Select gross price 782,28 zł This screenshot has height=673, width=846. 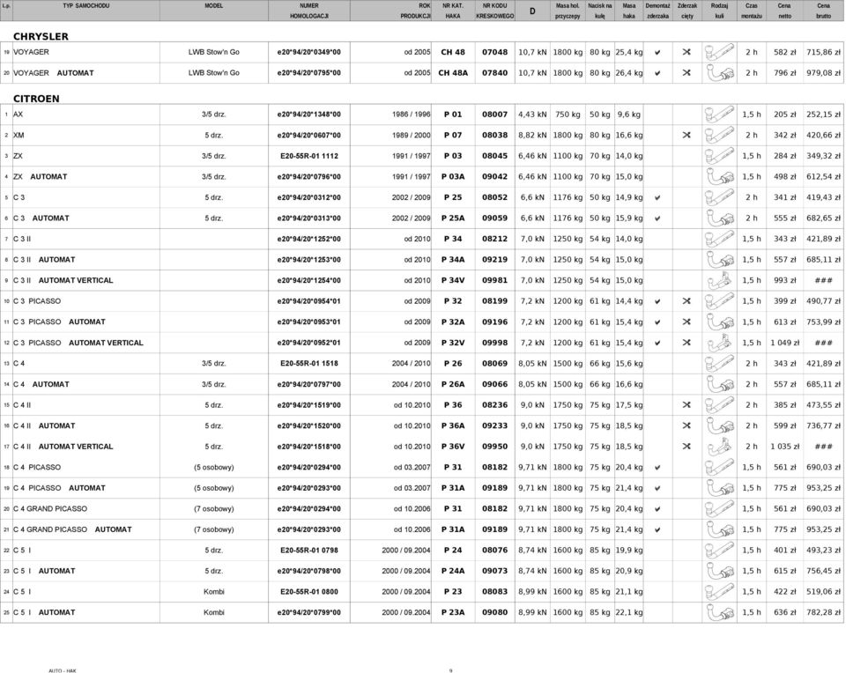tap(823, 612)
